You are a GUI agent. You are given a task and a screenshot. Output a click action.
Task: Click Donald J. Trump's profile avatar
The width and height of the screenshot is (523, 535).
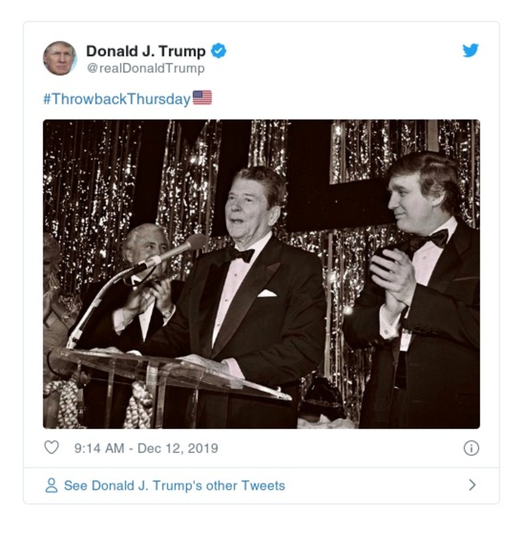coord(60,55)
